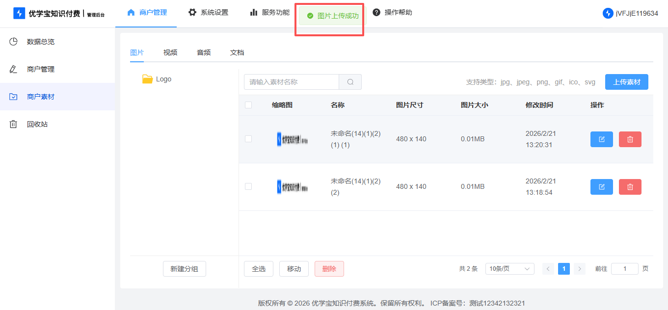Expand the 10条/页 page size dropdown
668x310 pixels.
coord(509,269)
